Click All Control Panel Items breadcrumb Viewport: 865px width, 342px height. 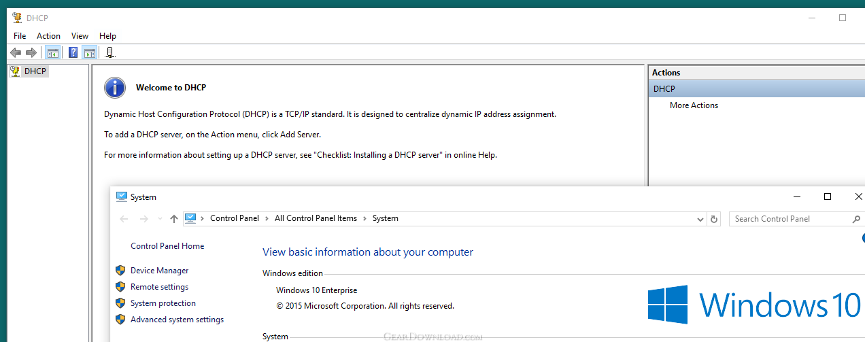pyautogui.click(x=316, y=218)
